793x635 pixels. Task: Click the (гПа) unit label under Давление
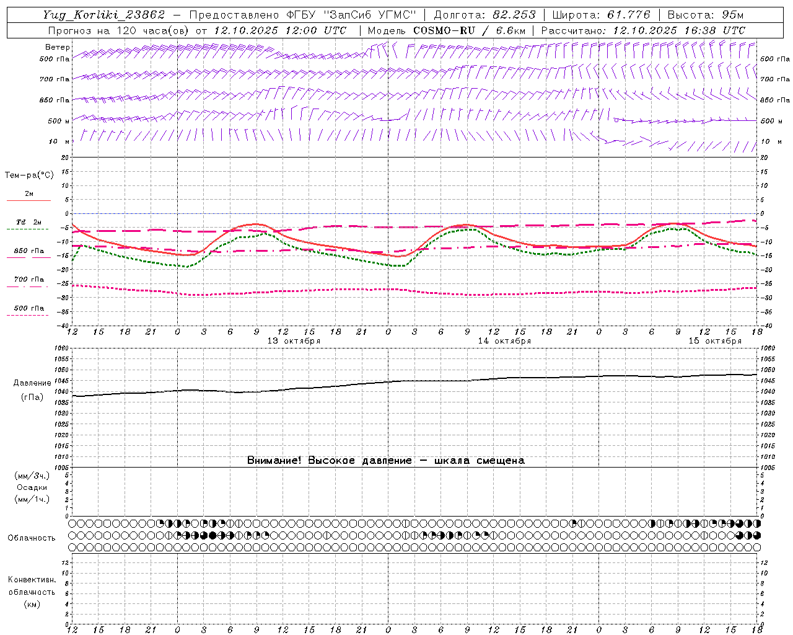click(32, 397)
